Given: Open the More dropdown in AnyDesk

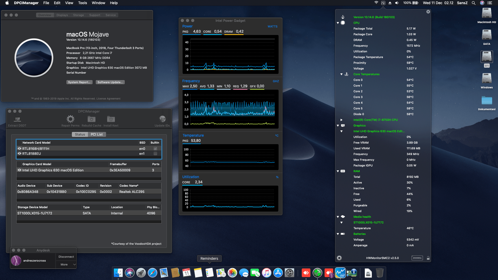Looking at the screenshot, I should (66, 264).
